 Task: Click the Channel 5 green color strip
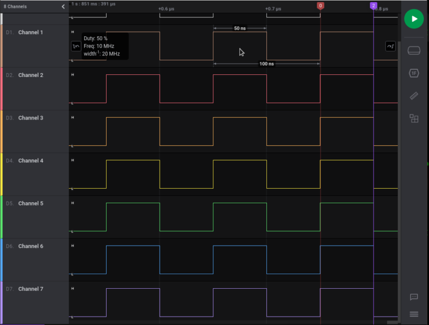(x=2, y=217)
